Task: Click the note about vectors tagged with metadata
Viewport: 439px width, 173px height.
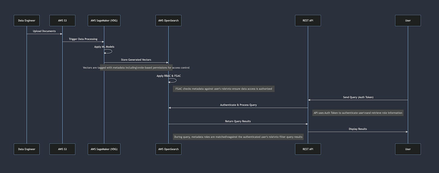Action: pyautogui.click(x=136, y=68)
